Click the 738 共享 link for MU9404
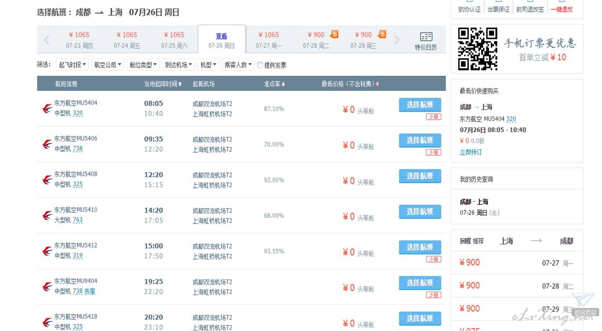 click(84, 291)
